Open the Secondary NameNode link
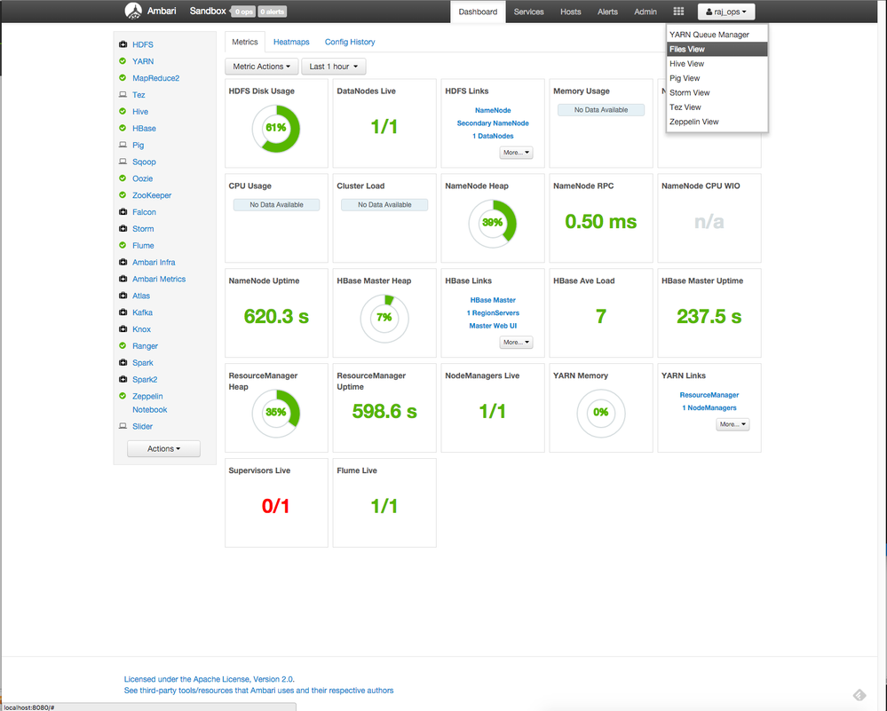 pos(493,123)
